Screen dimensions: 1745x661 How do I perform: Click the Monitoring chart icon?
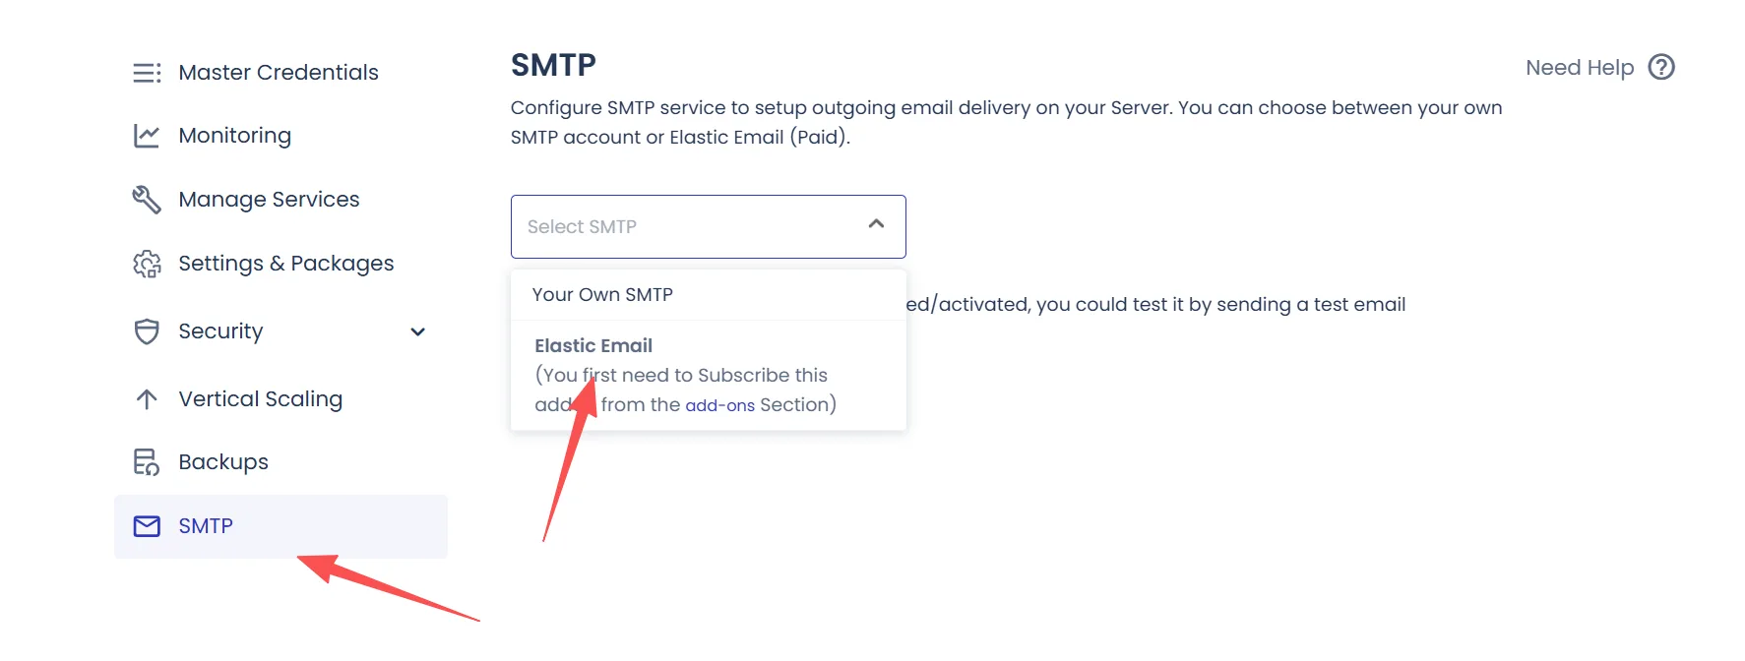point(147,136)
